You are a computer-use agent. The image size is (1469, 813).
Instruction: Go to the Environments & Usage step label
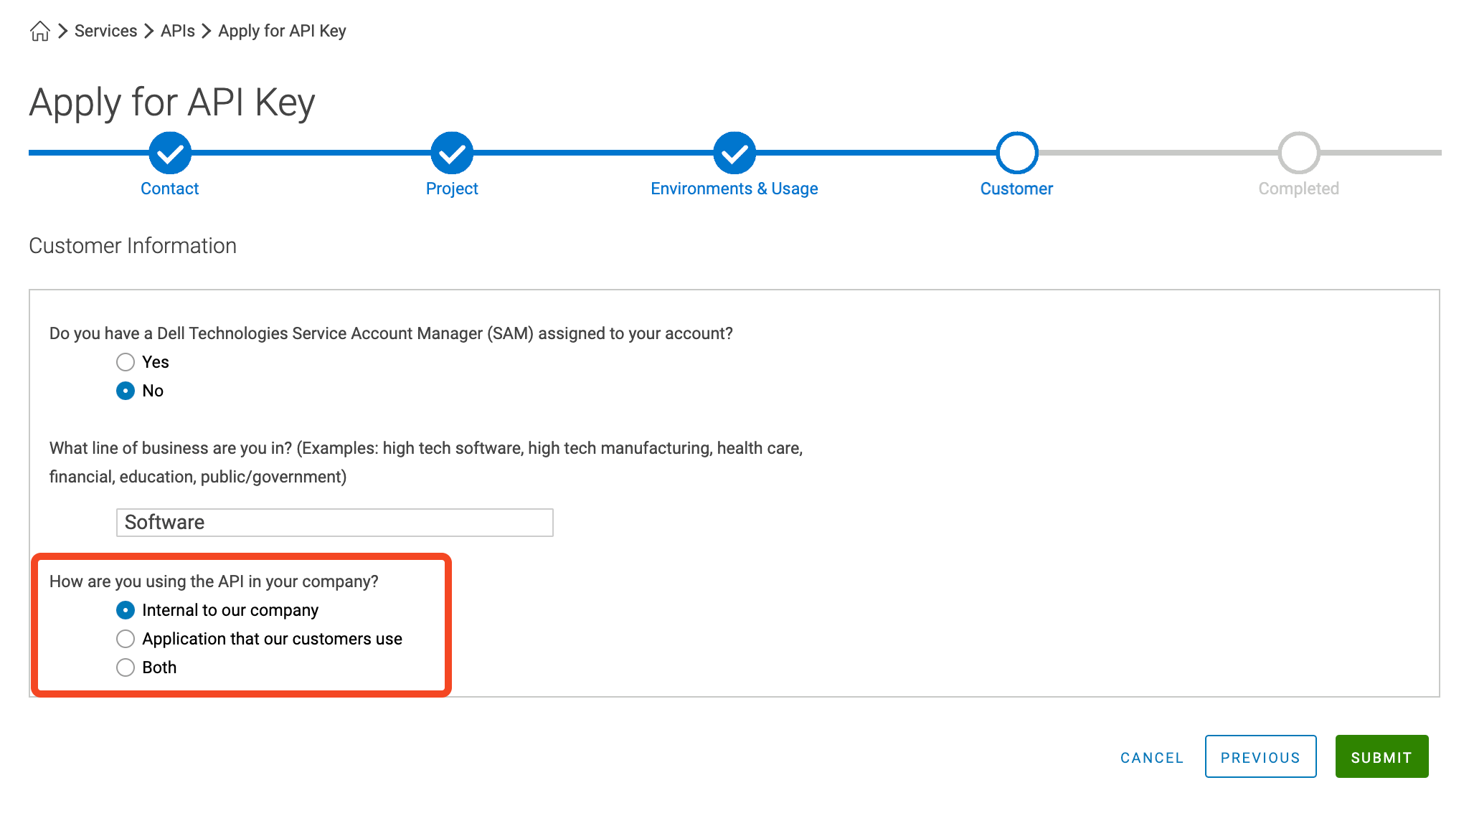tap(734, 189)
